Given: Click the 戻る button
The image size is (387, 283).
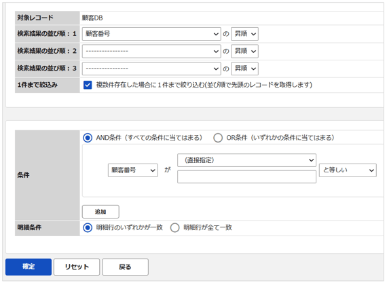Looking at the screenshot, I should [125, 267].
